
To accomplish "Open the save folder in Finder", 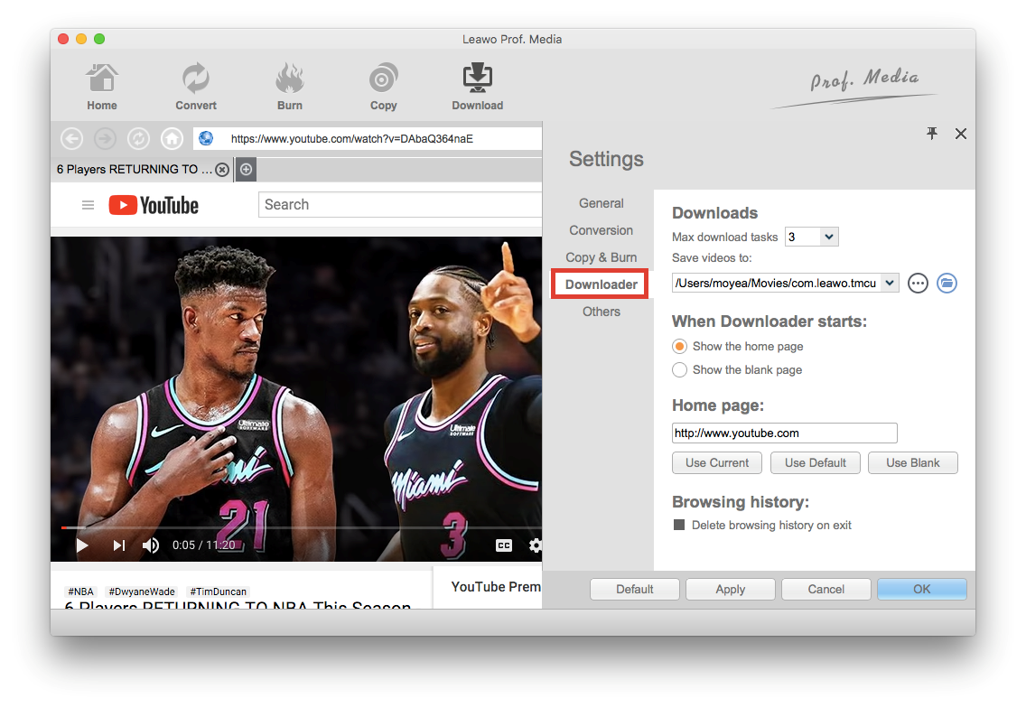I will 946,284.
